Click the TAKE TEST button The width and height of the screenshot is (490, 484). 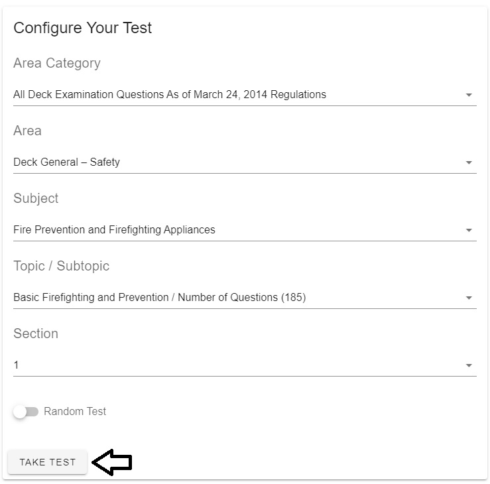tap(48, 462)
